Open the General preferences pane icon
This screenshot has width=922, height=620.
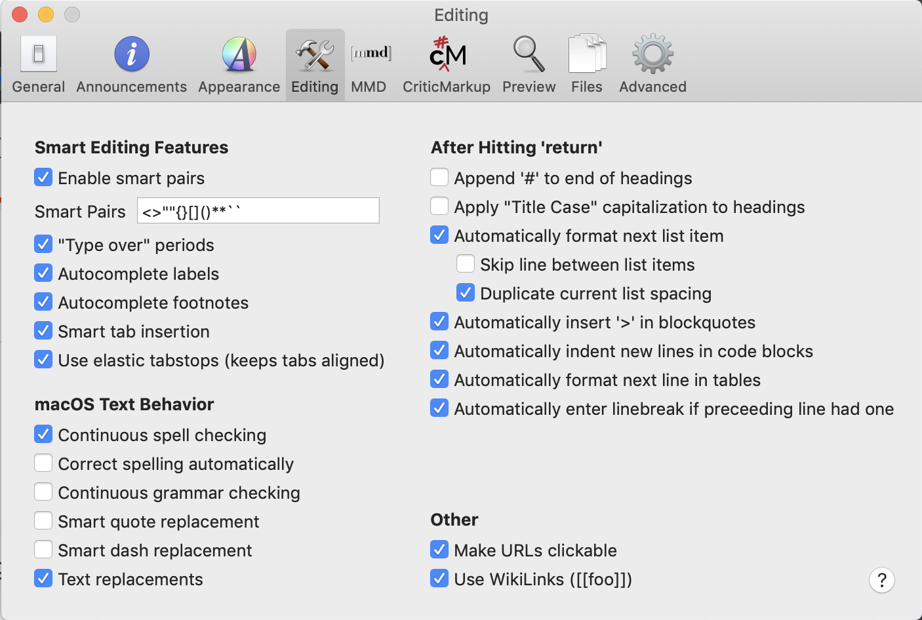point(39,54)
